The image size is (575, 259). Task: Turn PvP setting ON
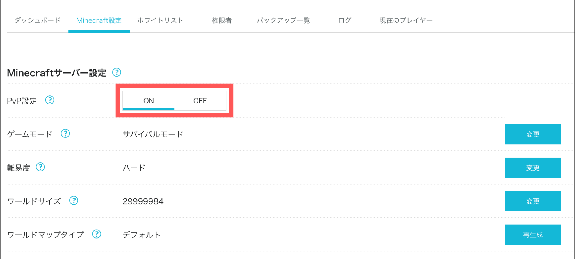149,101
